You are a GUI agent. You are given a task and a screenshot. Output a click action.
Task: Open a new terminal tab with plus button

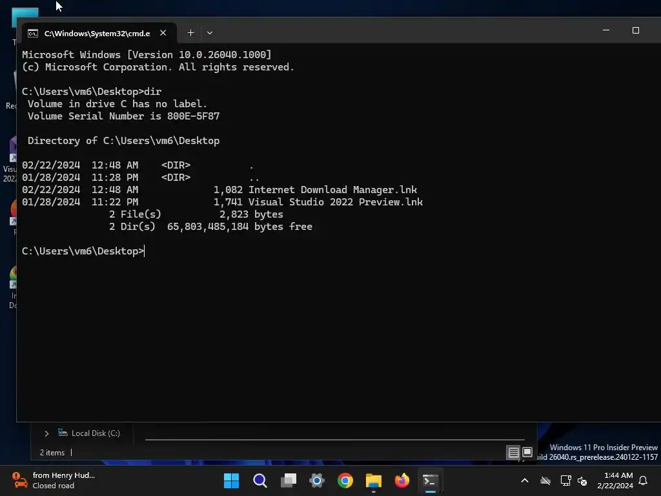coord(190,33)
